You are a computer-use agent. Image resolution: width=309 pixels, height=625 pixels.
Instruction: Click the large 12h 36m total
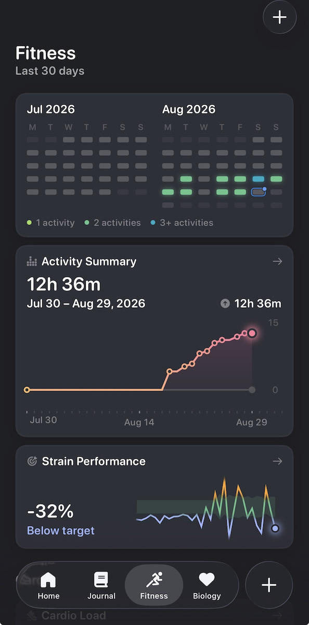point(64,284)
